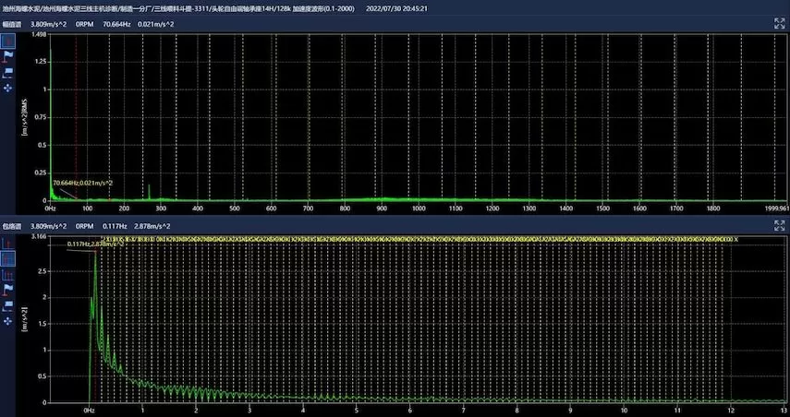Select the flag marker tool in the top chart
Screen dimensions: 790x417
pos(8,55)
